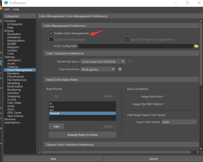
Task: Select the Node Editor category
Action: coord(15,86)
